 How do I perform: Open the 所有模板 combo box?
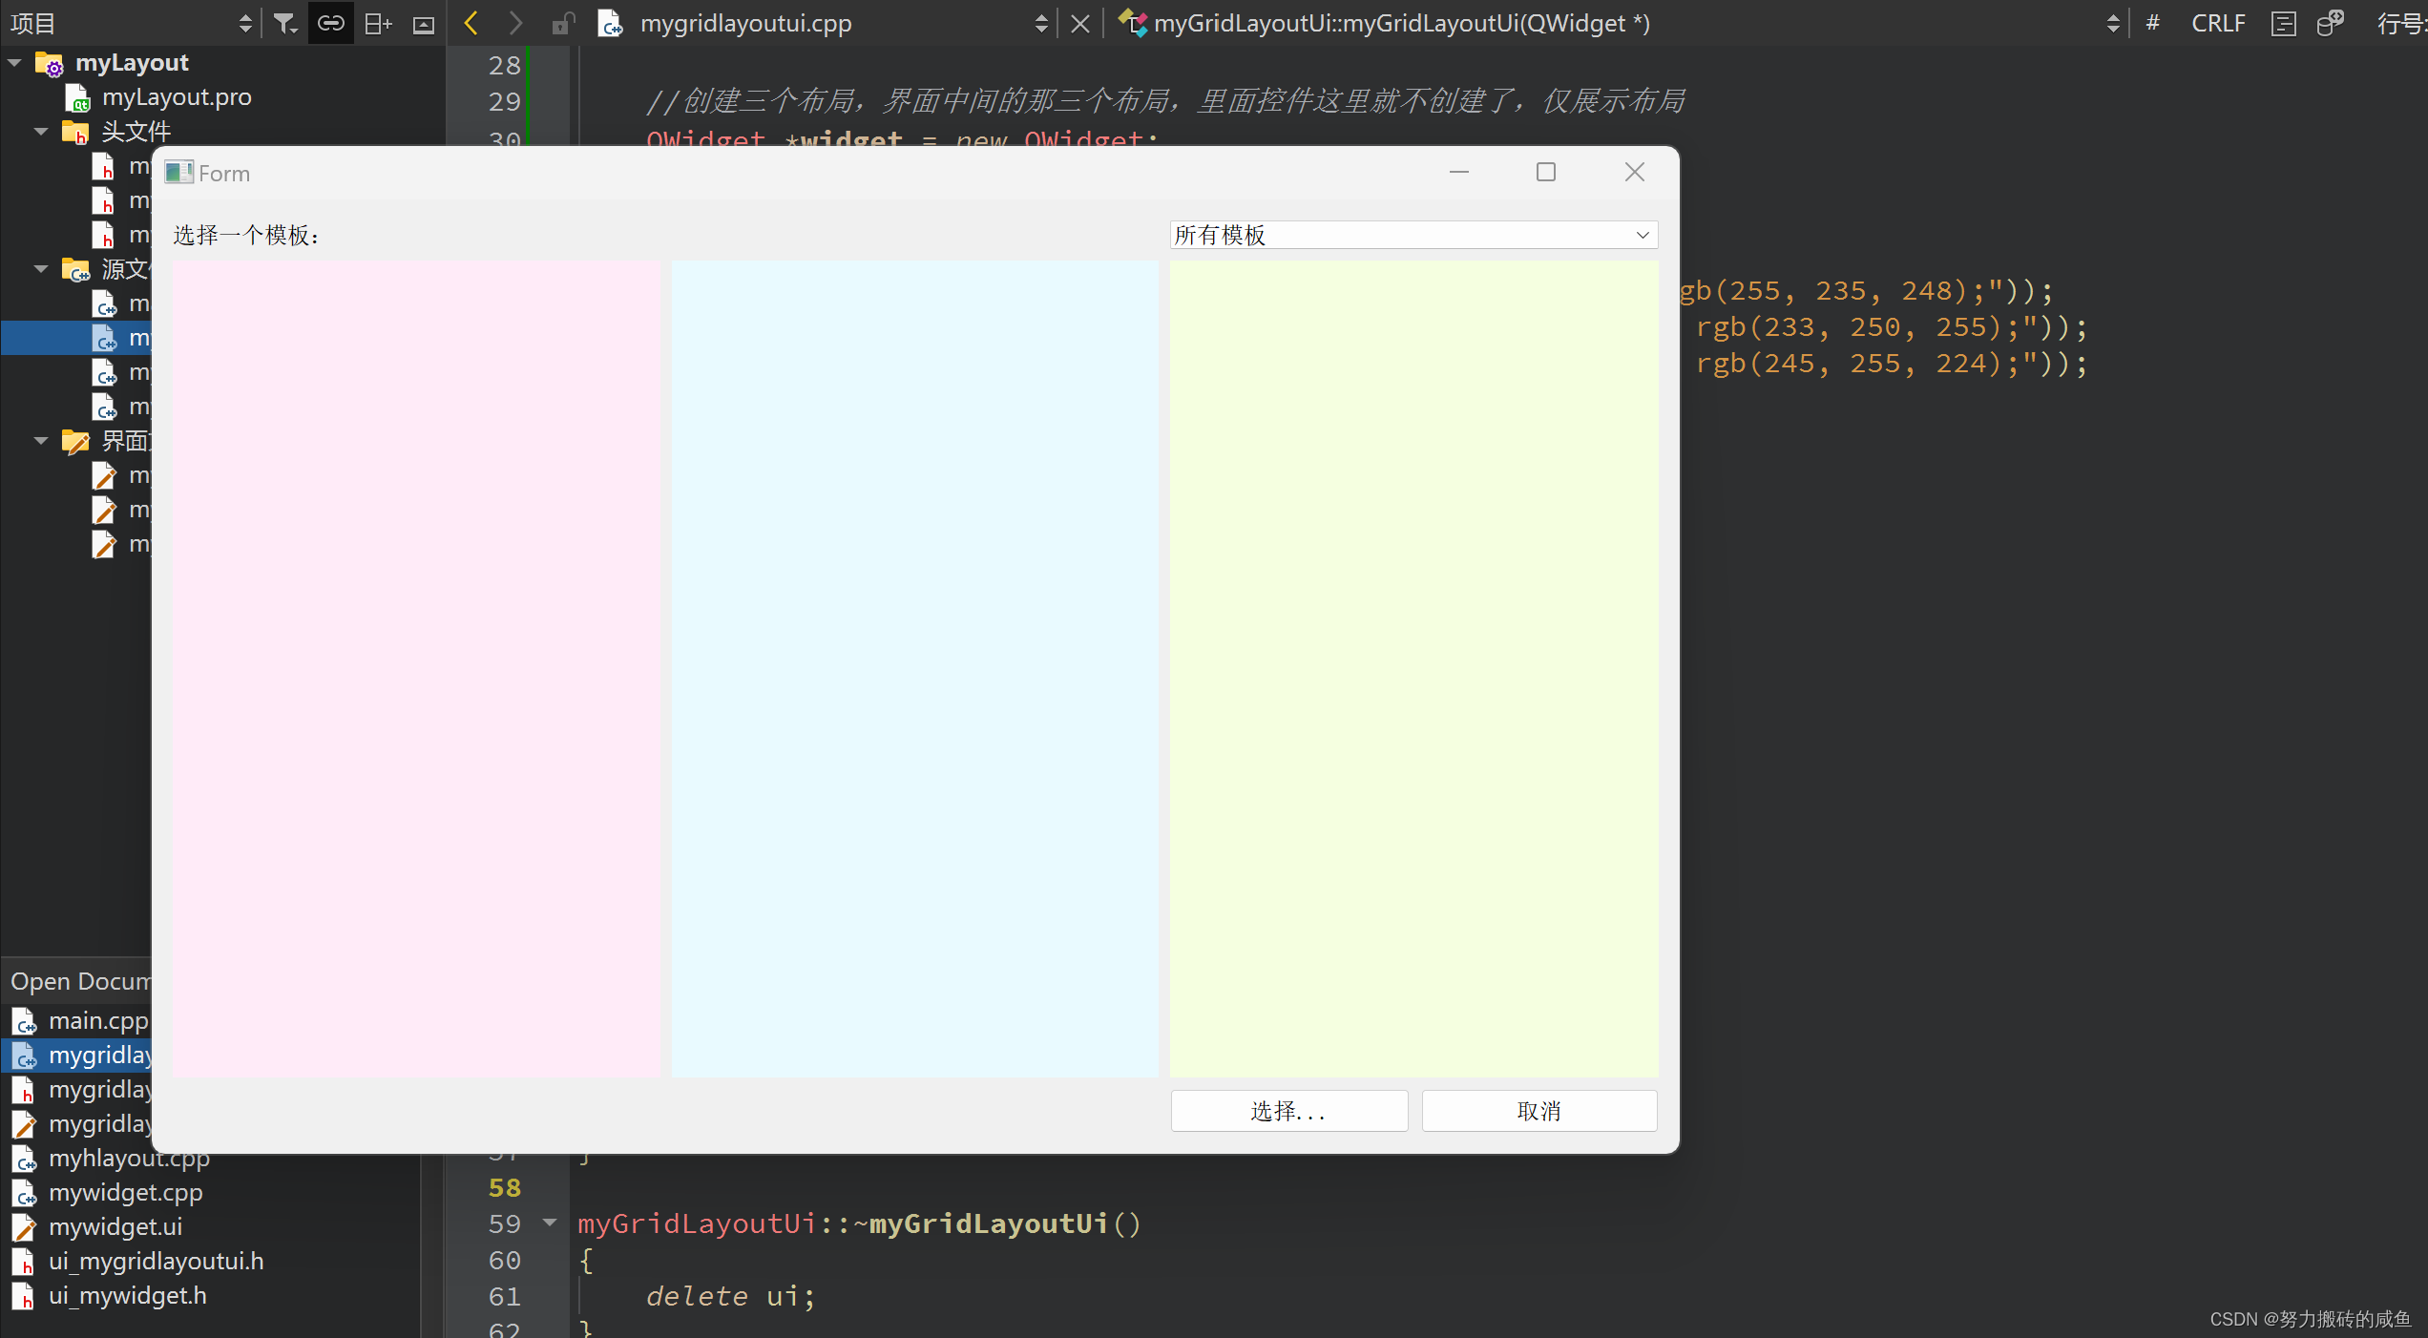tap(1413, 235)
